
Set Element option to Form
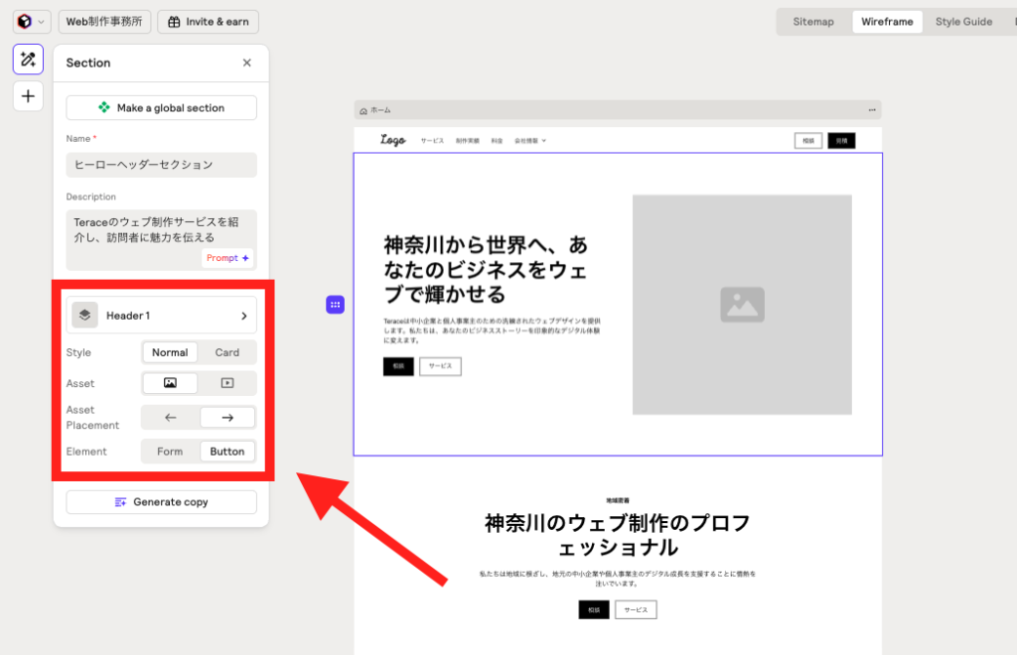170,452
